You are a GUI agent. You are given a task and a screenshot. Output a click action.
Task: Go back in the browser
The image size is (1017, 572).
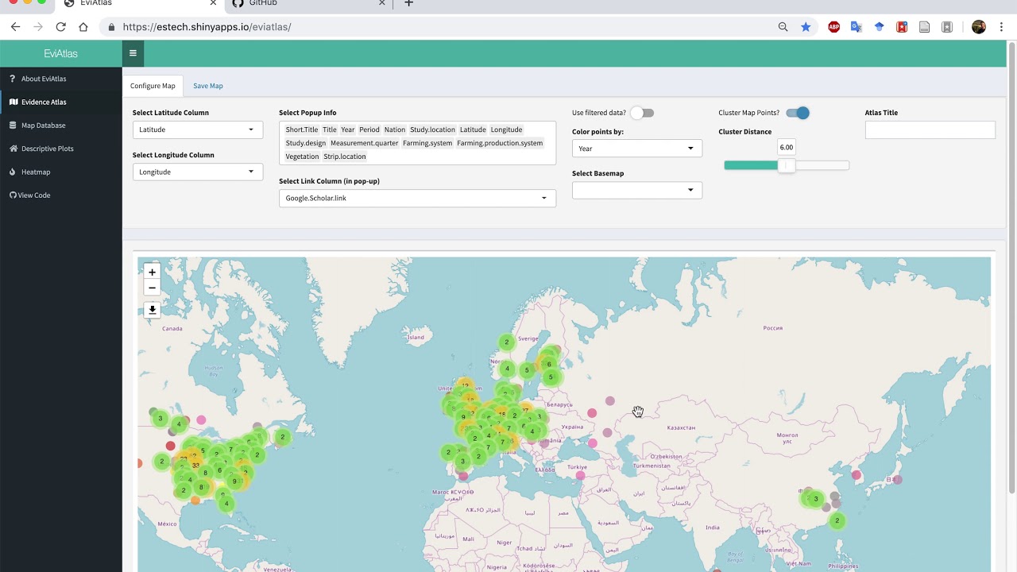tap(15, 27)
